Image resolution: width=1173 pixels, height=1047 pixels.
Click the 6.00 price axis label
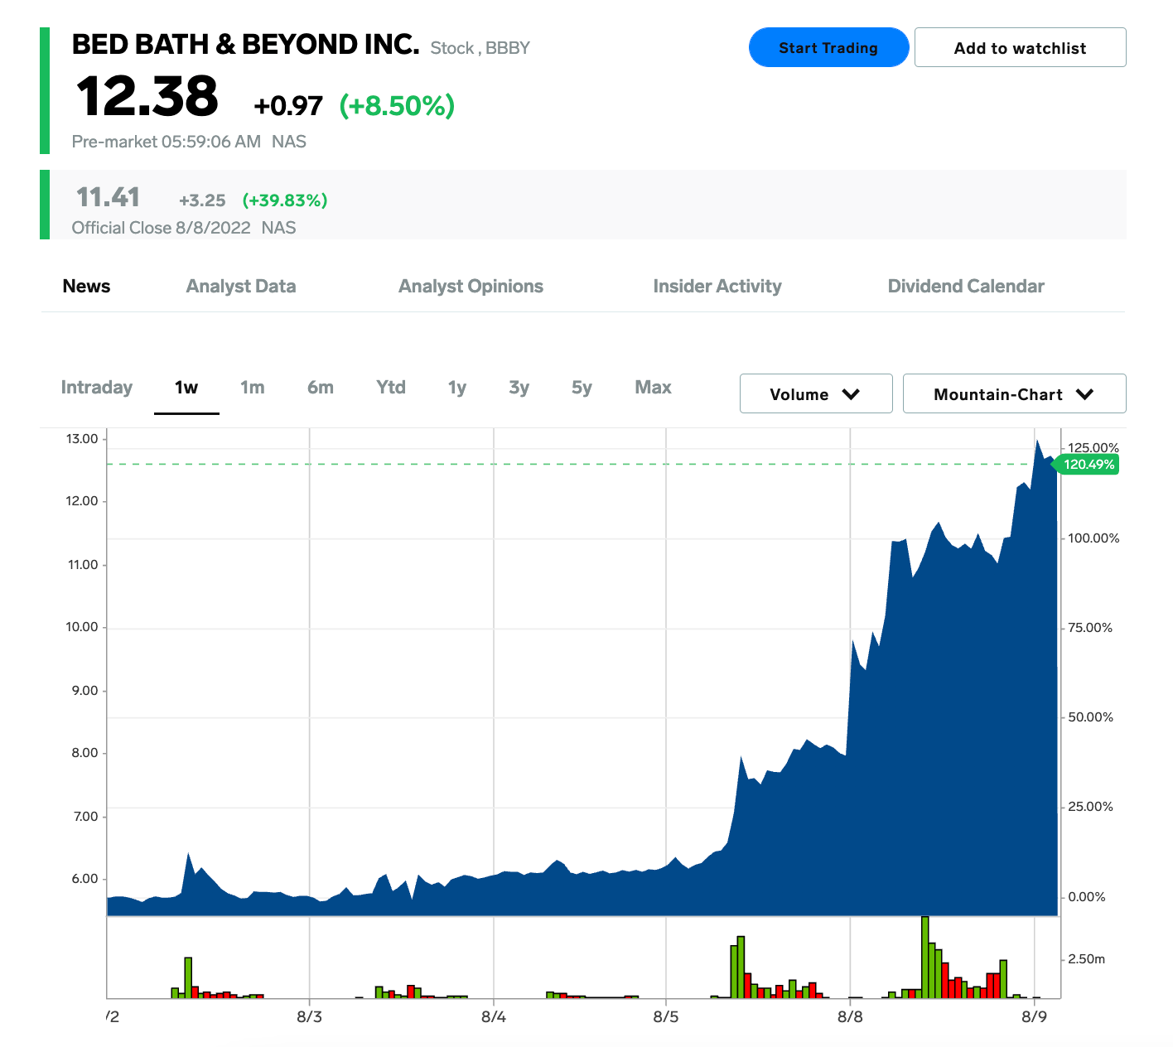(85, 879)
